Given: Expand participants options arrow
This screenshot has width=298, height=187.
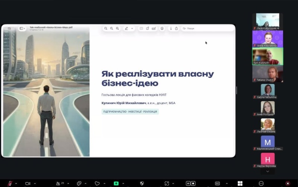Looking at the screenshot, I should (x=68, y=183).
